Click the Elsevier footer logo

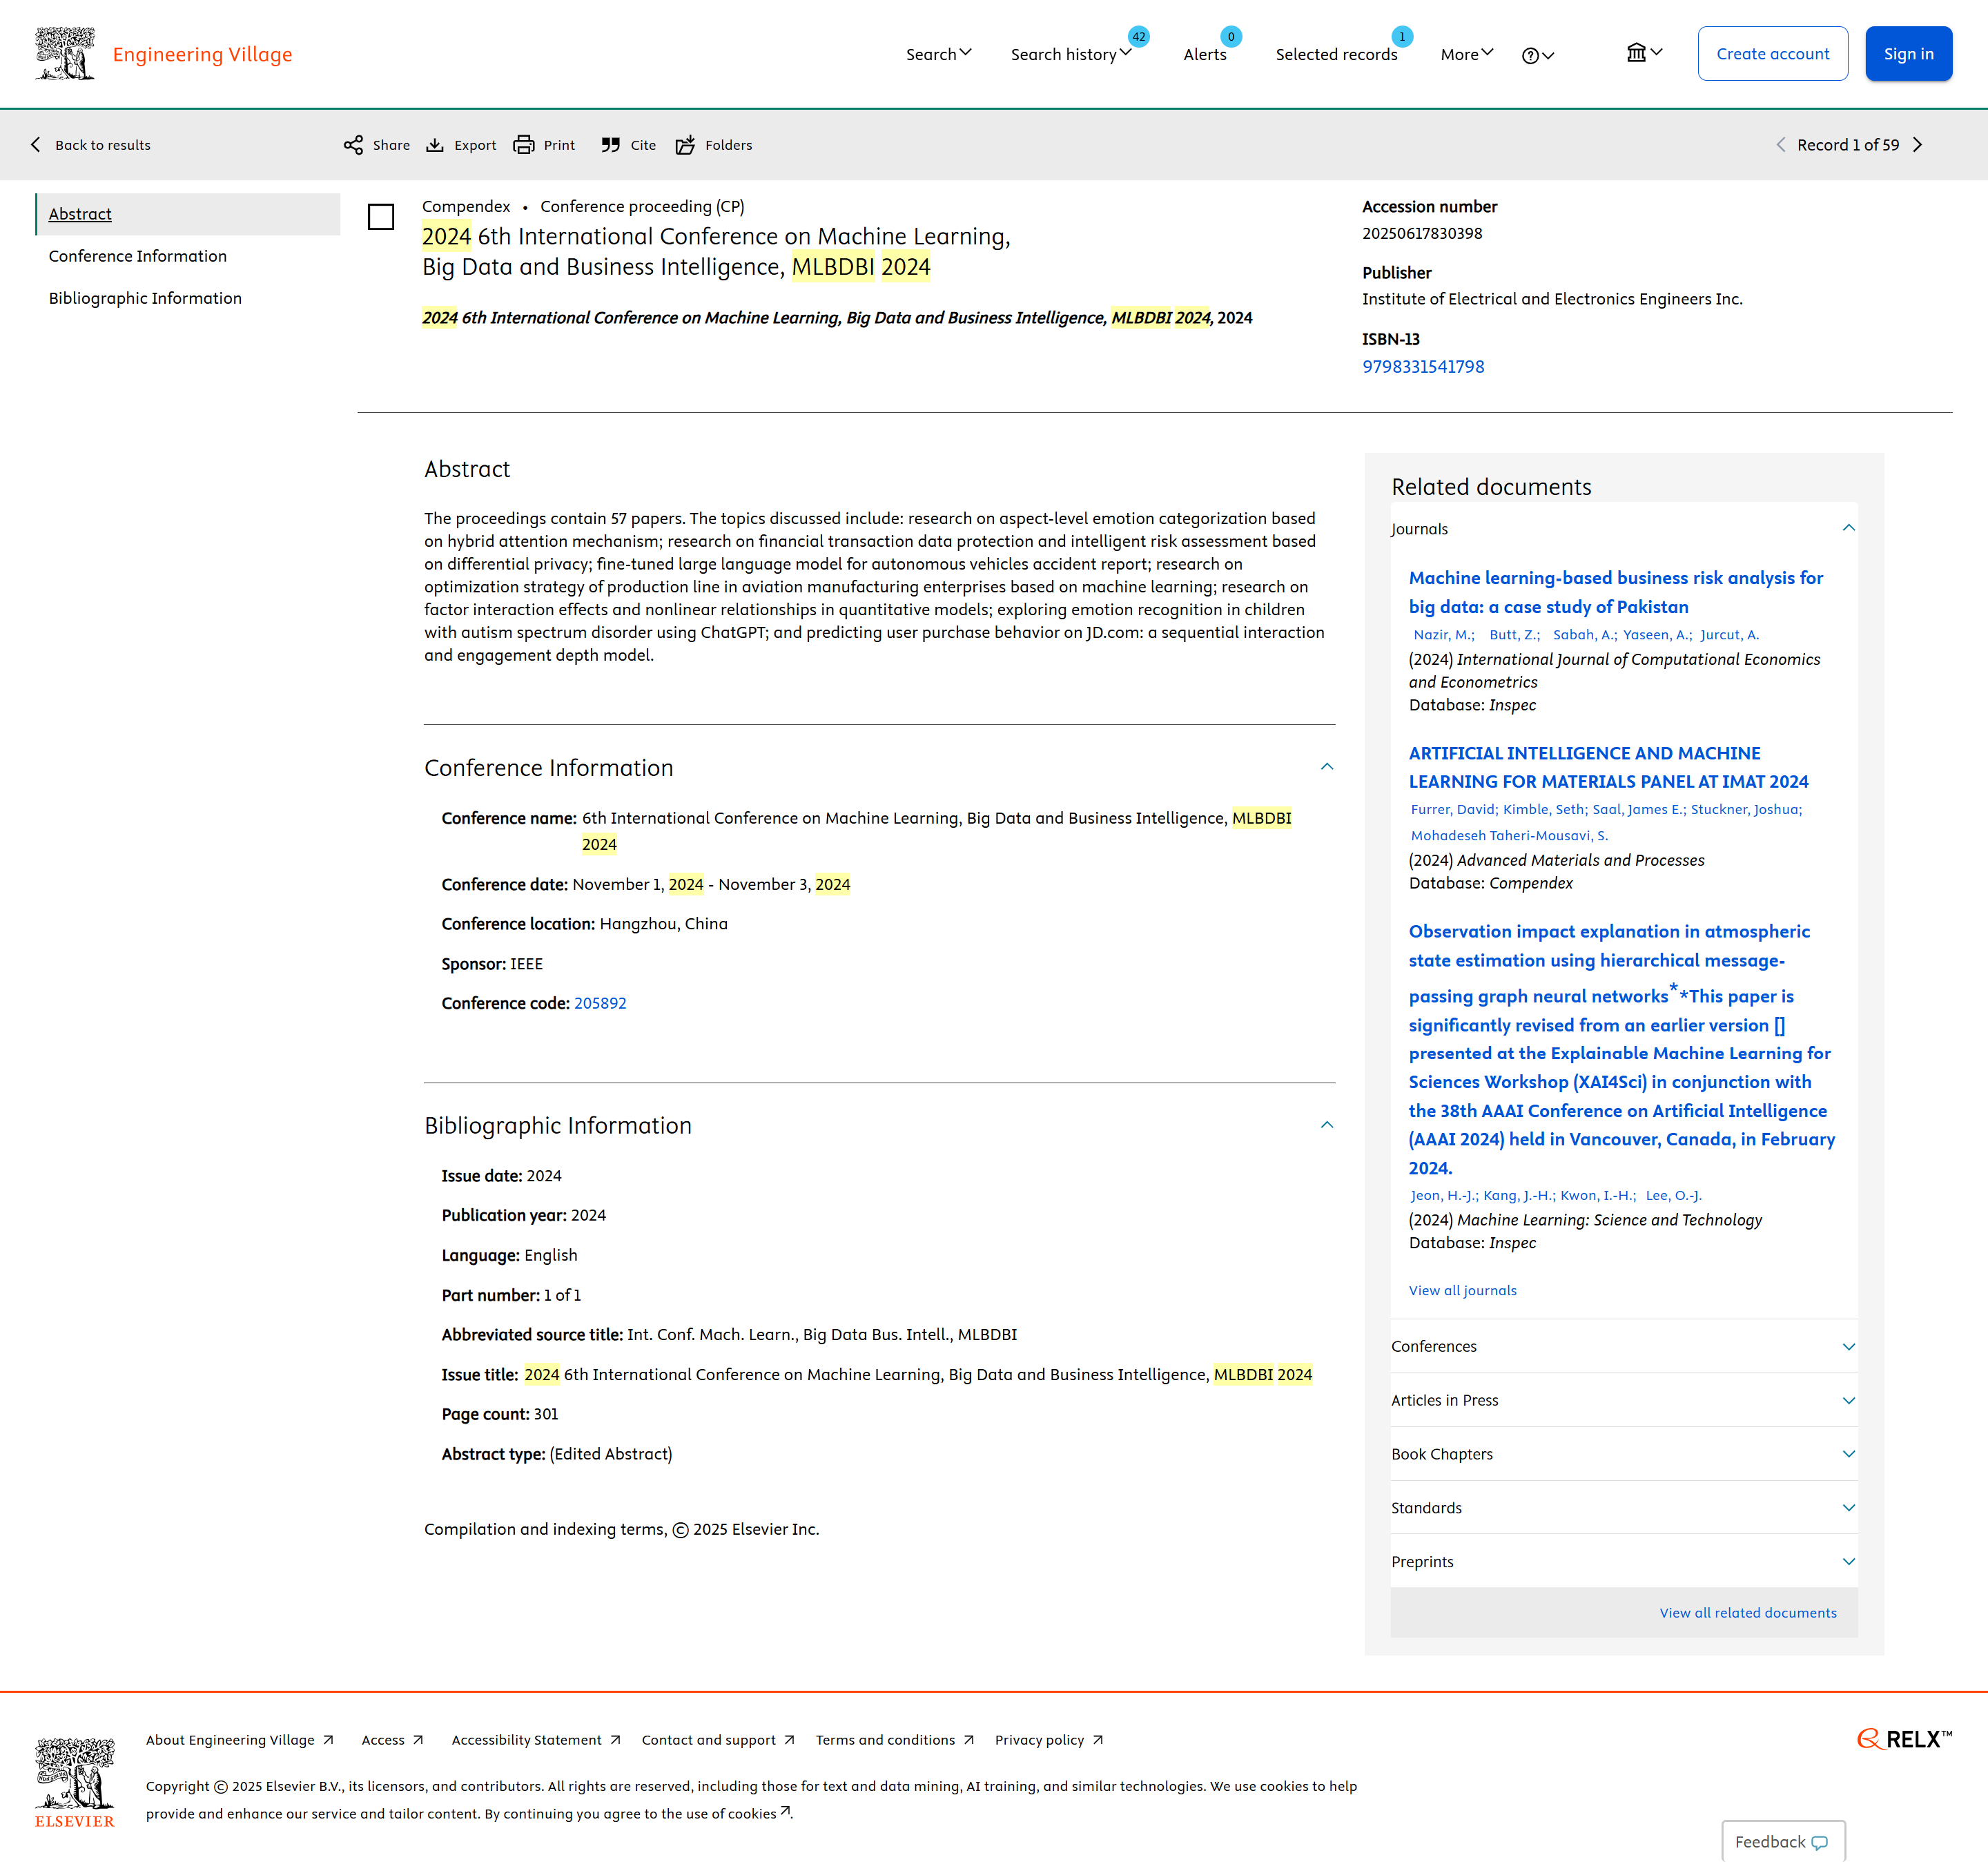[x=75, y=1783]
